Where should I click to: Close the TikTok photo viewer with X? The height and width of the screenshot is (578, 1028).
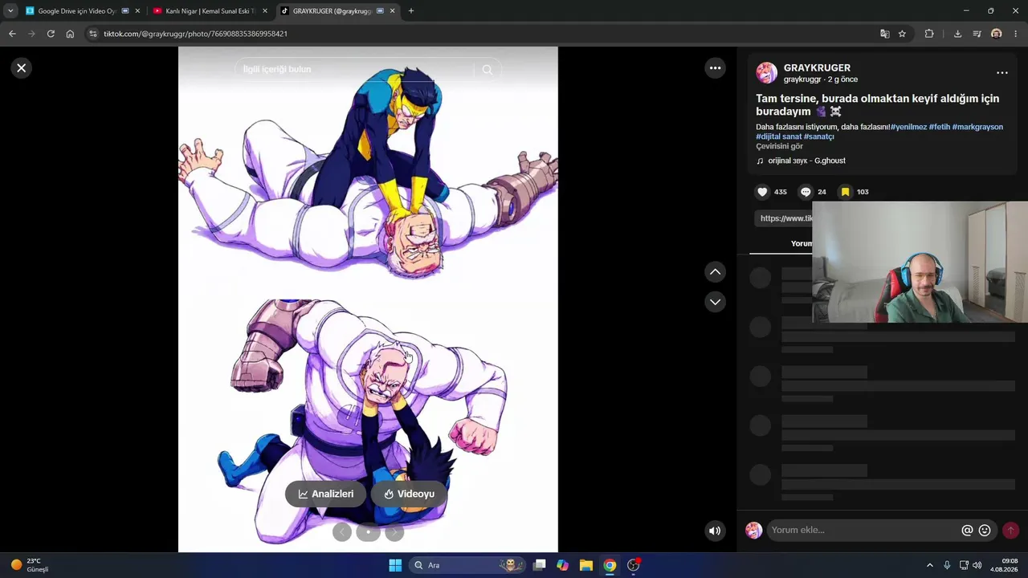(22, 68)
